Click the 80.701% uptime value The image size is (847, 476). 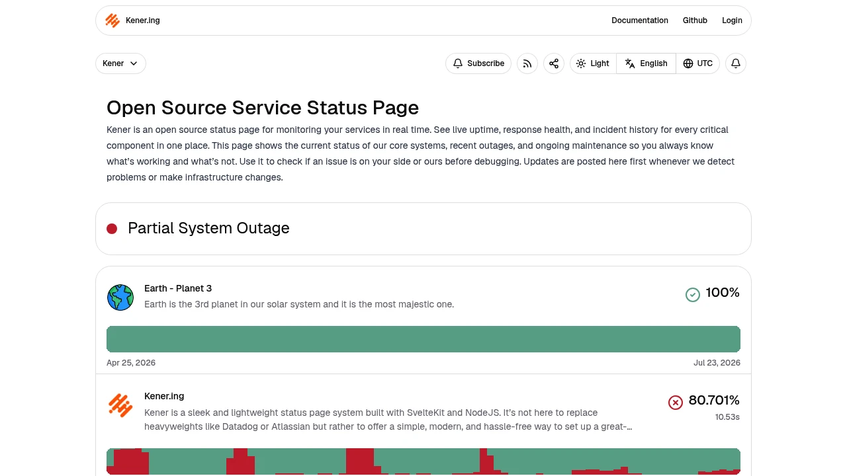click(714, 400)
